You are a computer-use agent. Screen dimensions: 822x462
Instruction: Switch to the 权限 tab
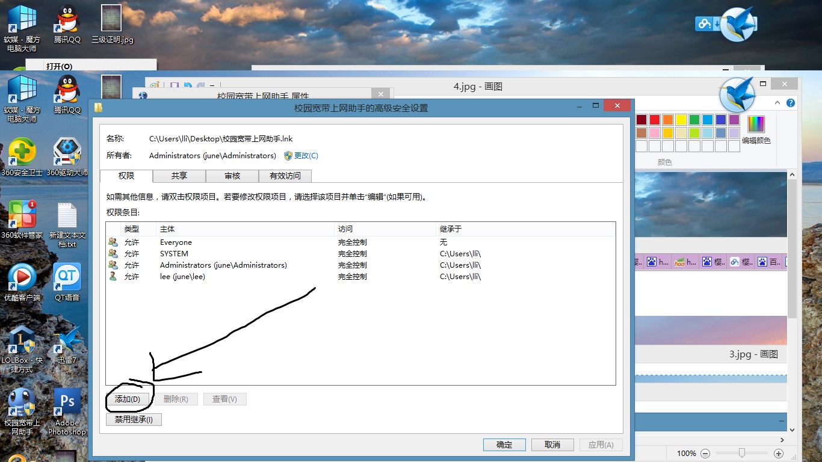(x=126, y=176)
